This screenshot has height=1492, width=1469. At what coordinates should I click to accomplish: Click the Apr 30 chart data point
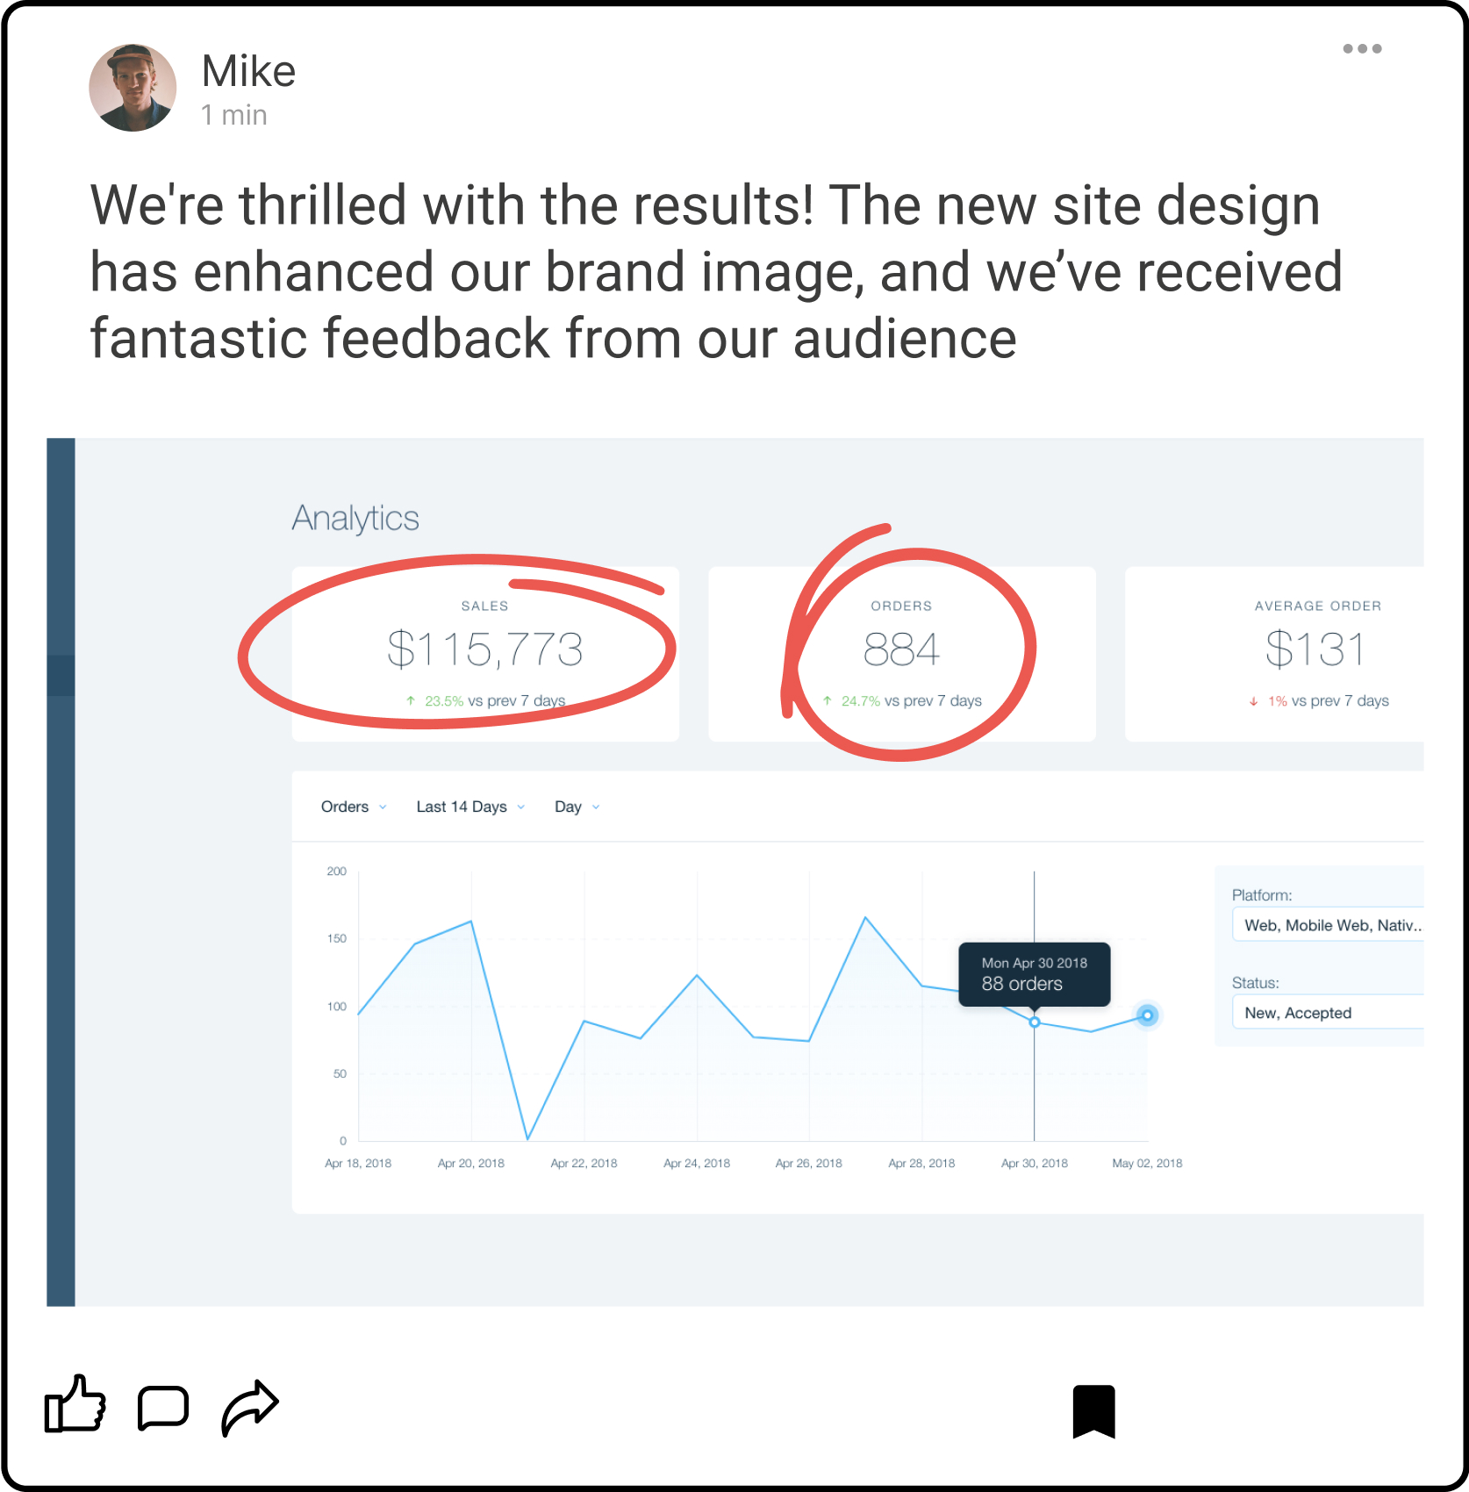click(1035, 1022)
